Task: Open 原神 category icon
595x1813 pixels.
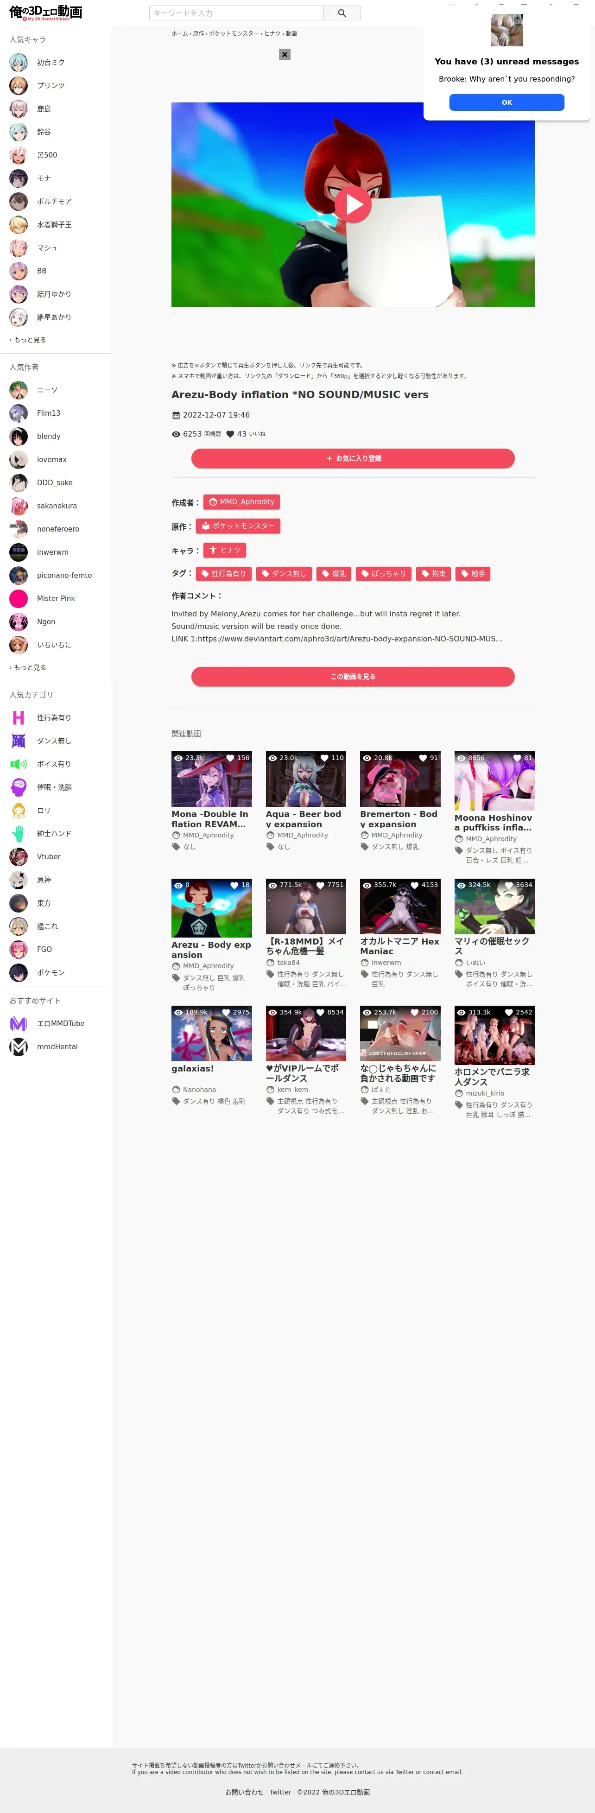Action: [19, 881]
